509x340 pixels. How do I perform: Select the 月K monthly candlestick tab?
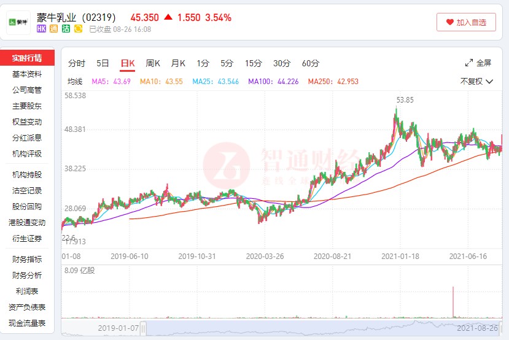tap(178, 63)
